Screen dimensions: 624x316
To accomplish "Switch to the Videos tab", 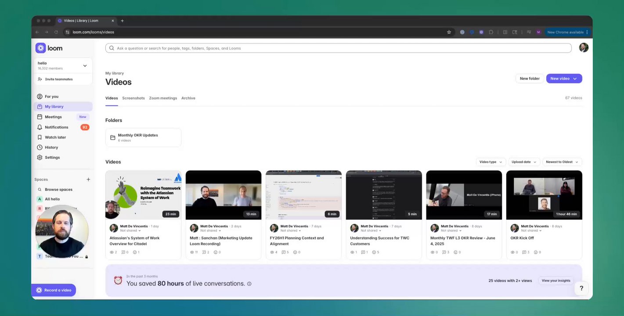I will tap(112, 98).
